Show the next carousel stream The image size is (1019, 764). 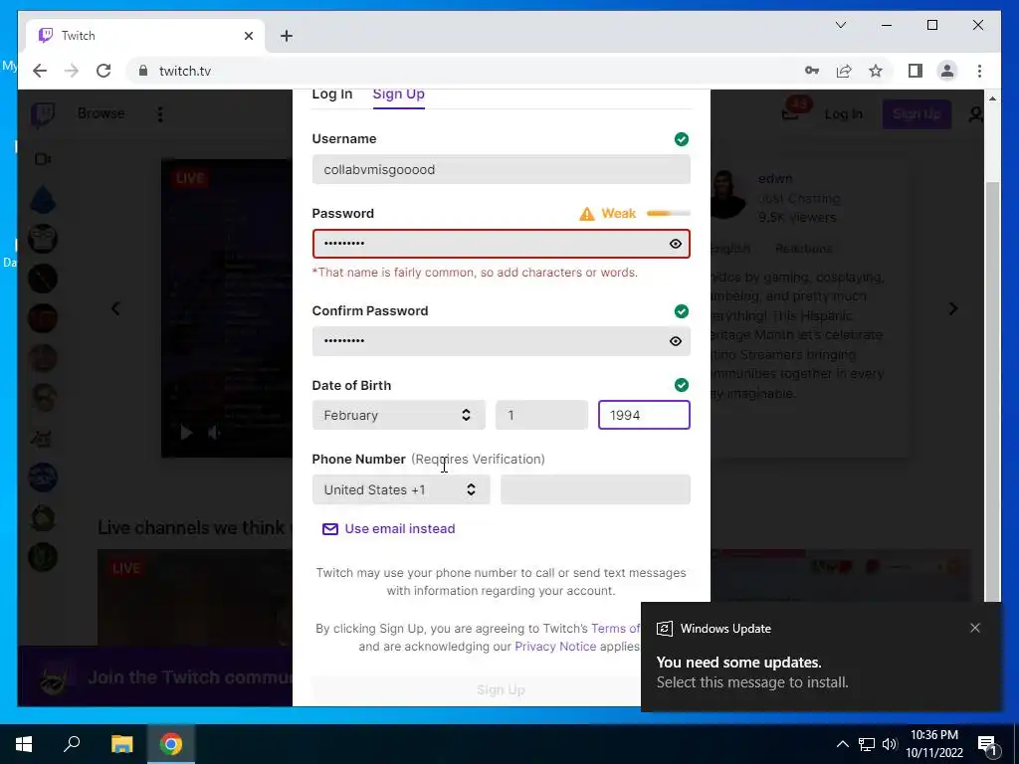(952, 308)
